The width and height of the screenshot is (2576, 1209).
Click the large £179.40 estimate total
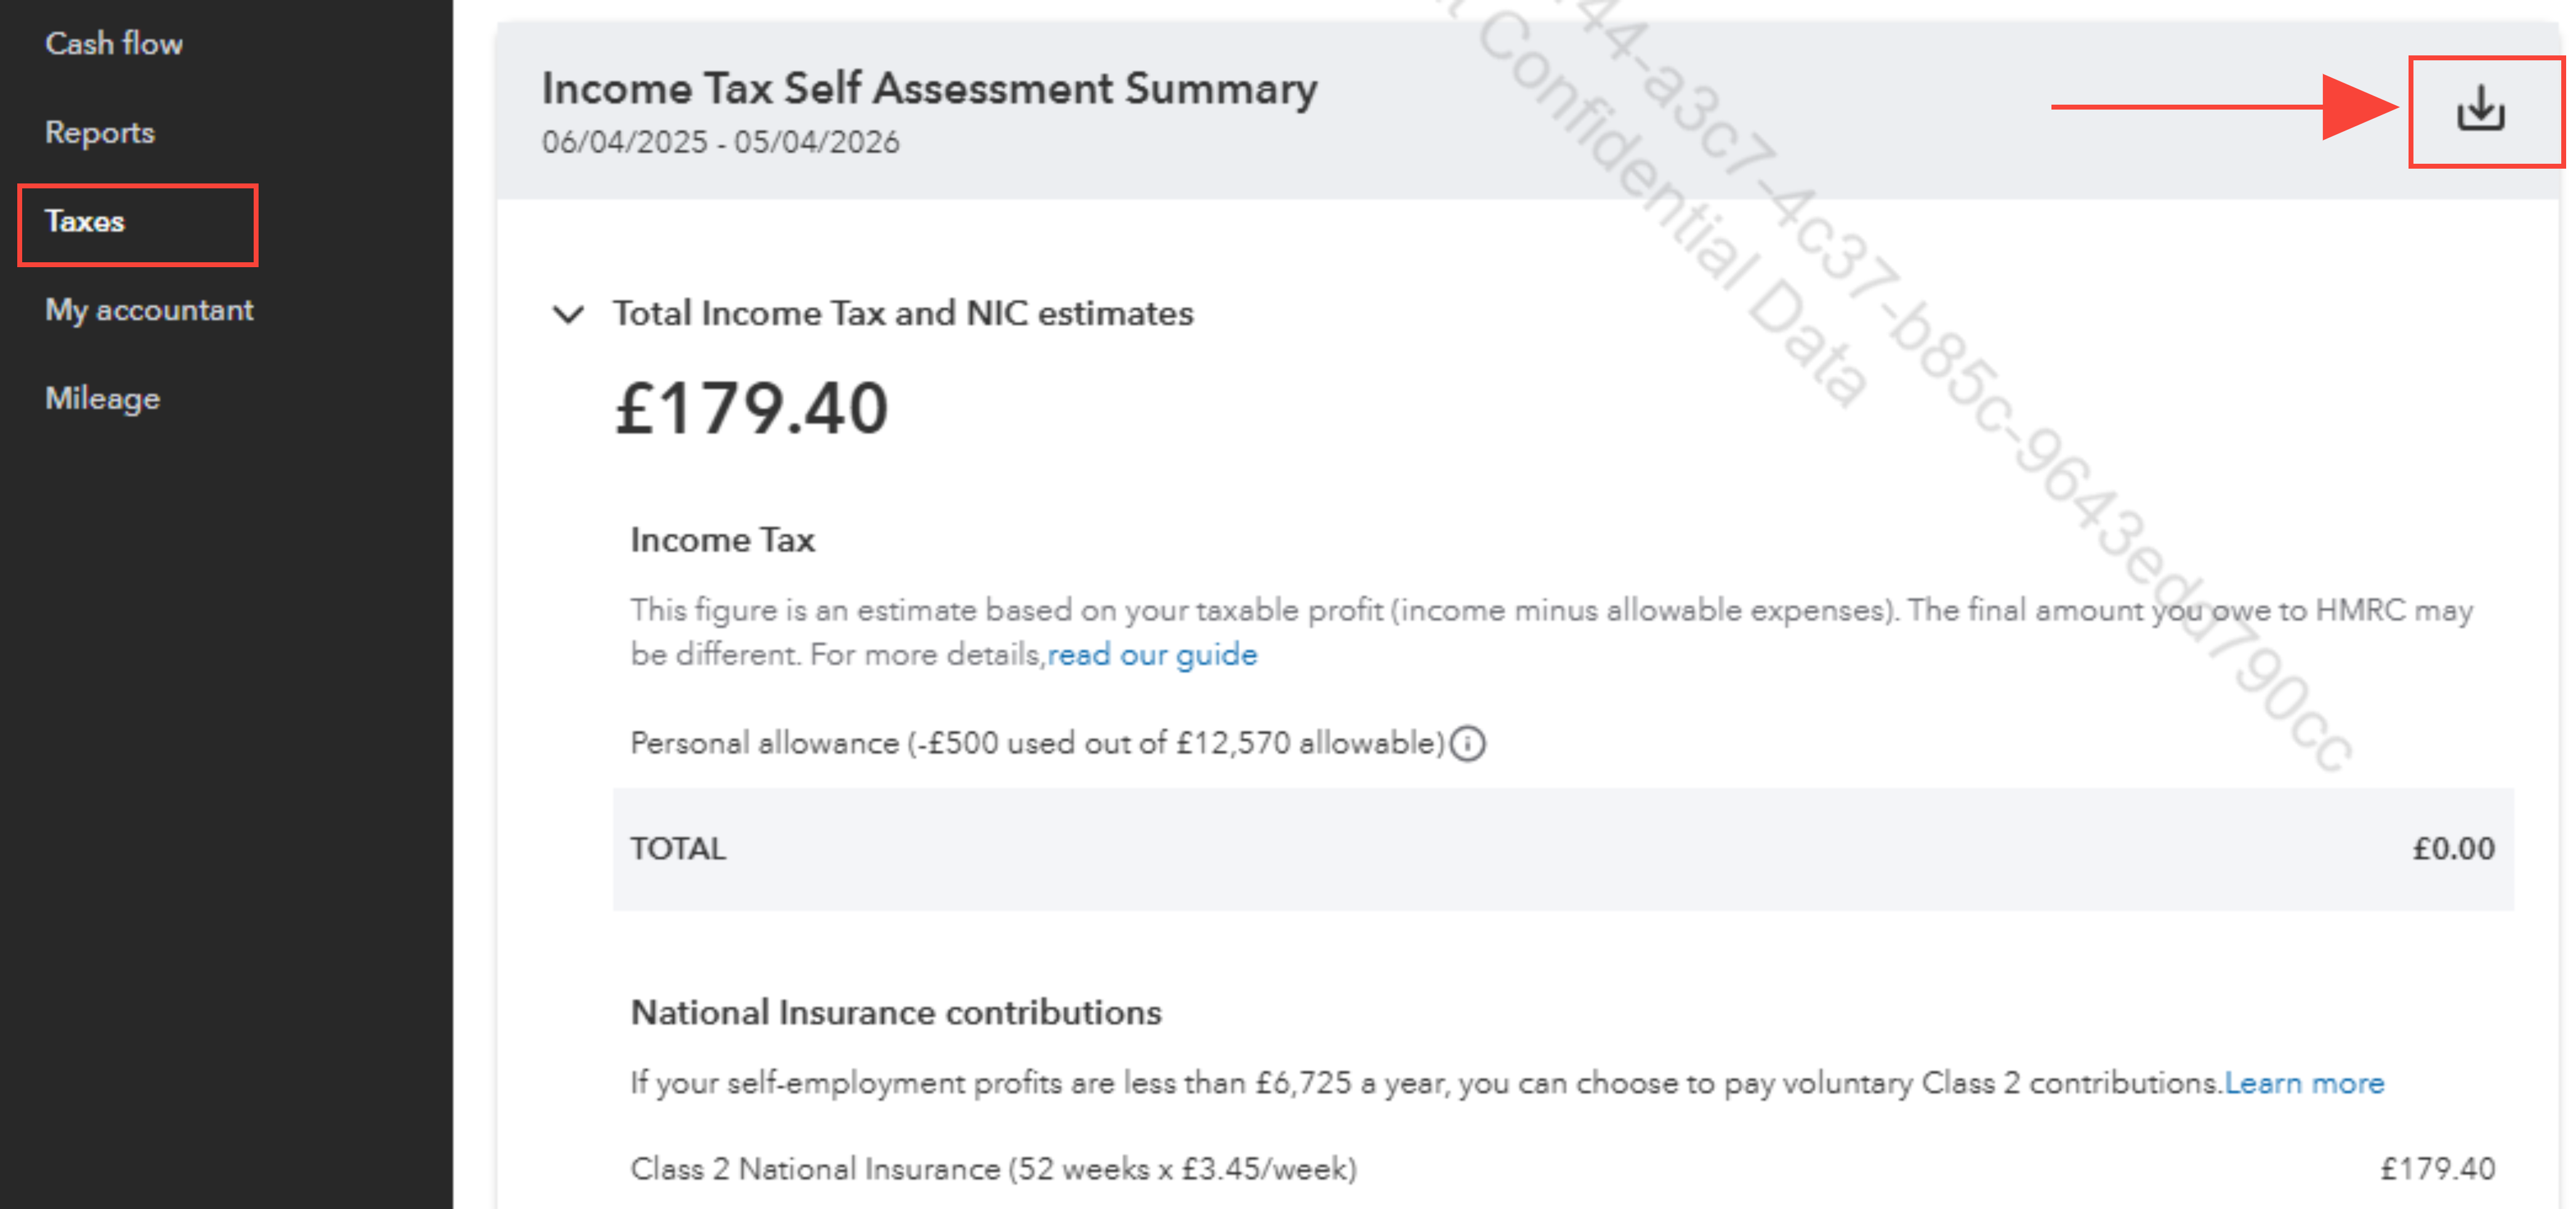pos(751,409)
